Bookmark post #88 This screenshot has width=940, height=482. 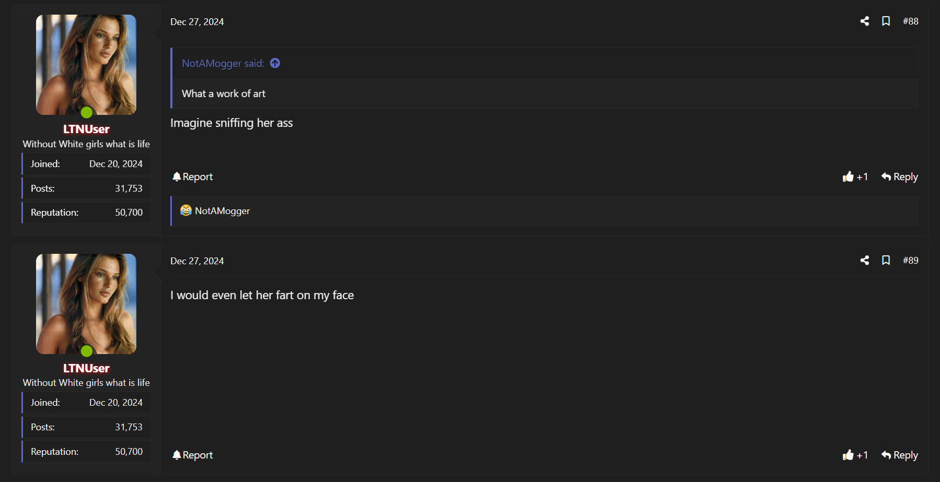pos(886,21)
